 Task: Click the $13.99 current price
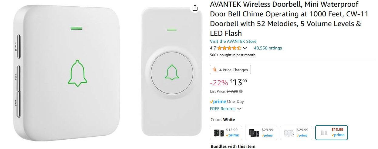(238, 82)
